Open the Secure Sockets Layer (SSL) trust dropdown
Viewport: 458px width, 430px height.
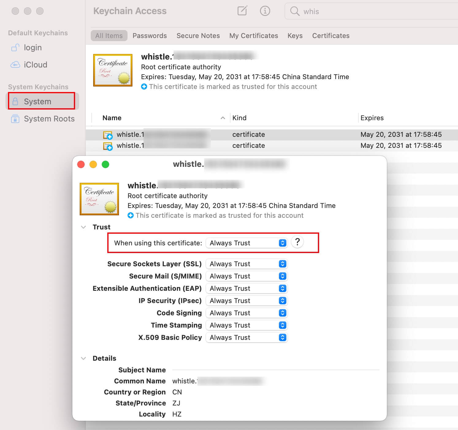(x=246, y=264)
